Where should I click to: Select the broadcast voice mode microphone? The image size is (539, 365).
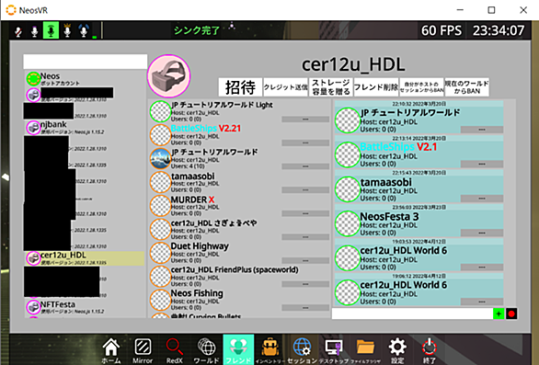click(84, 30)
